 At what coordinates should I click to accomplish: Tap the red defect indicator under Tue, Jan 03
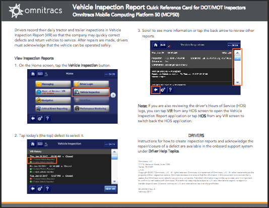(x=31, y=179)
